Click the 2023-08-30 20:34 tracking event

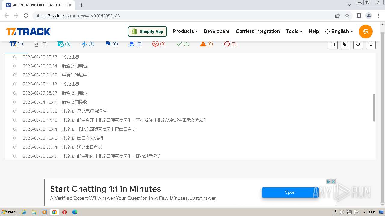[x=55, y=66]
